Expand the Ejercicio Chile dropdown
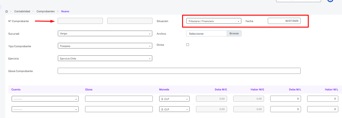Image resolution: width=342 pixels, height=118 pixels. (x=105, y=59)
